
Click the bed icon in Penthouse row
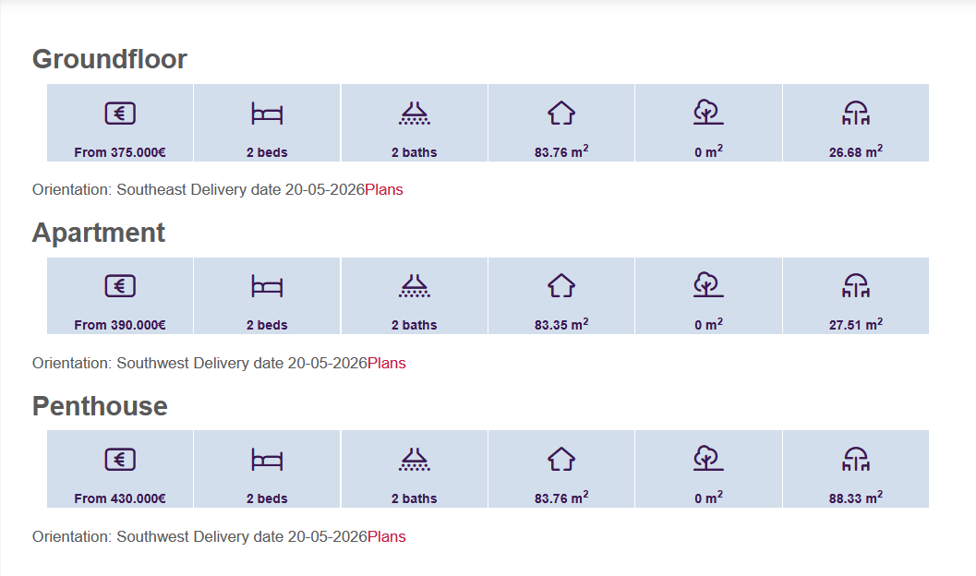[x=267, y=460]
